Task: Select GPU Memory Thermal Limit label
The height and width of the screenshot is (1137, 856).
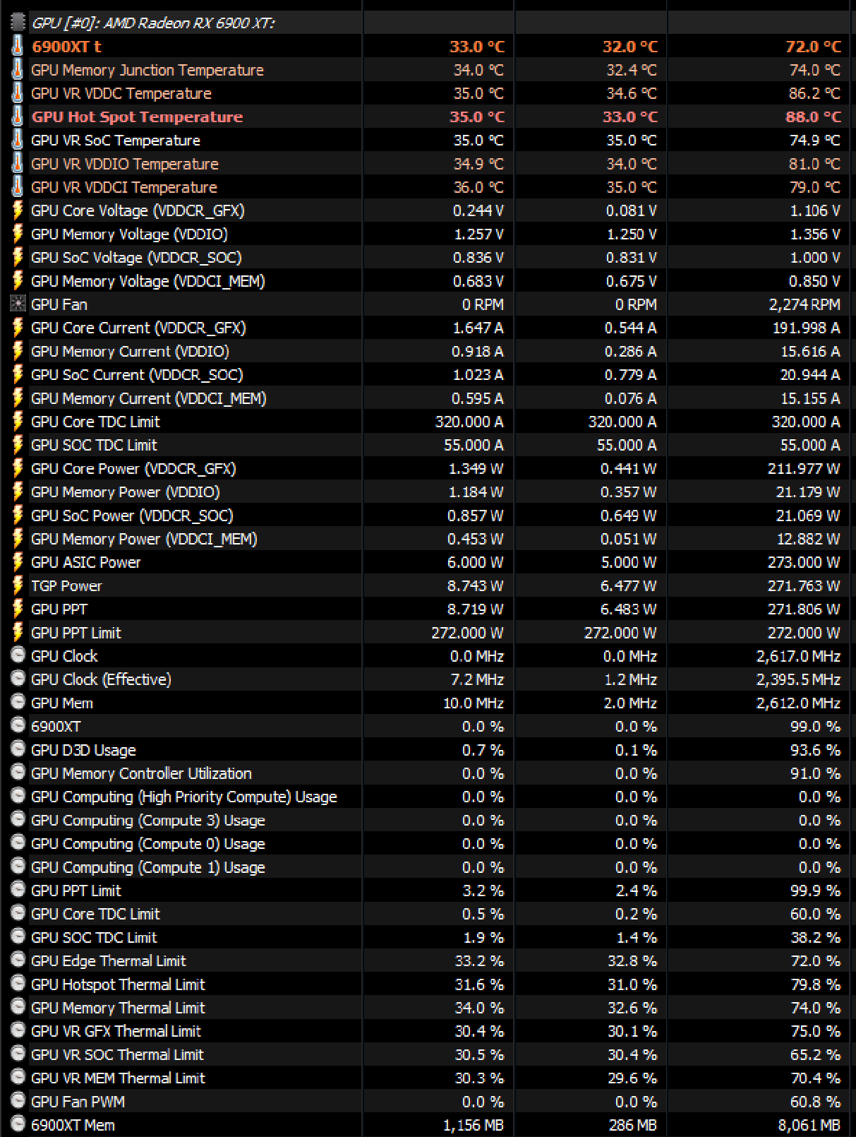Action: tap(118, 1008)
